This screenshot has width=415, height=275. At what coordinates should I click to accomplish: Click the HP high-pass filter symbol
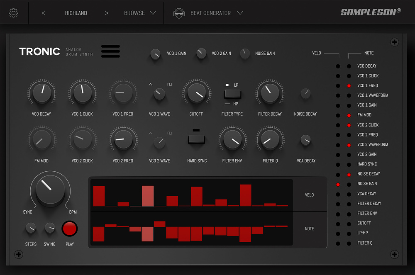pos(227,104)
